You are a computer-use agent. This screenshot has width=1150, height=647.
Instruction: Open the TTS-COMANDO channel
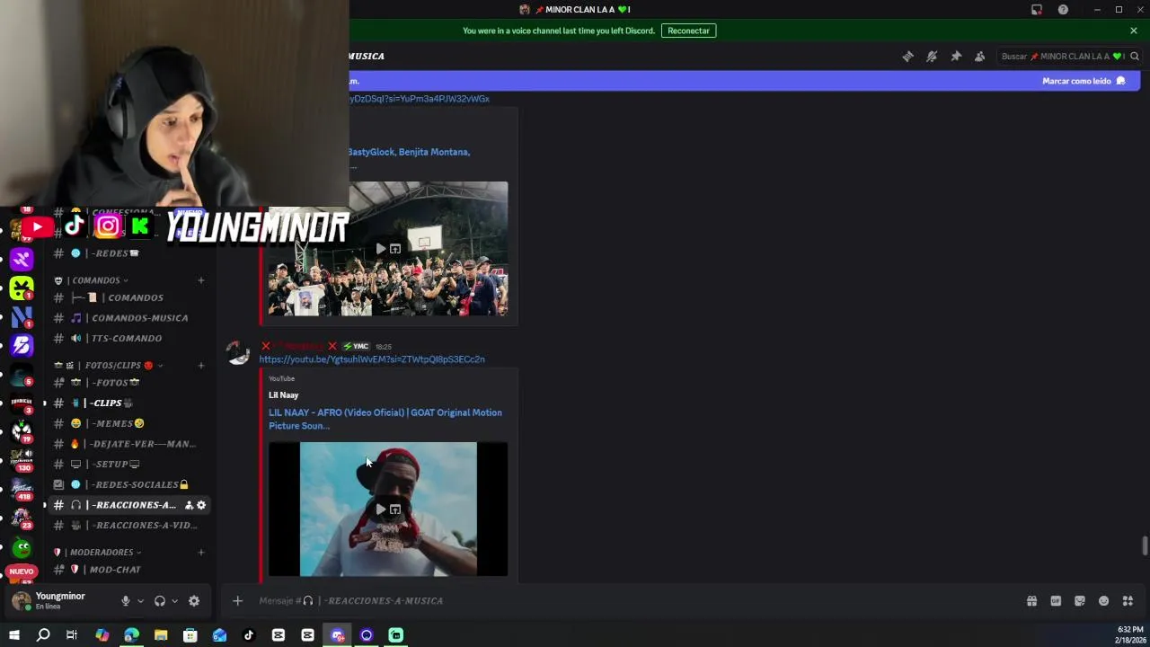(130, 338)
